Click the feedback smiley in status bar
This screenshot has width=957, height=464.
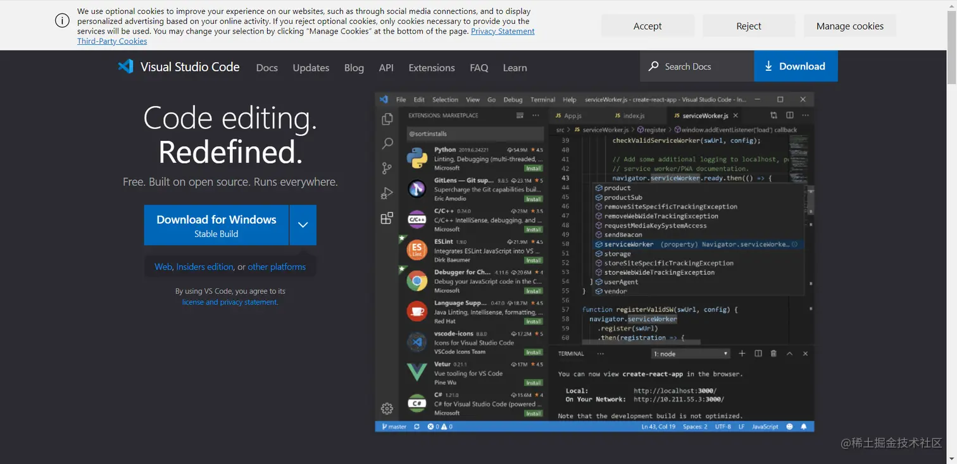tap(789, 427)
